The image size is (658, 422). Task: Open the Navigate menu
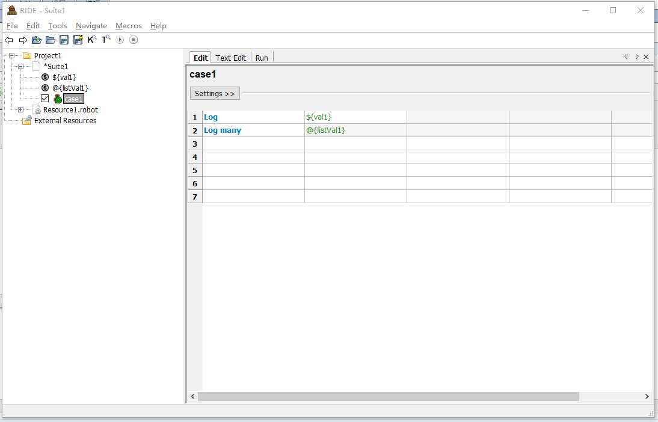(x=91, y=26)
